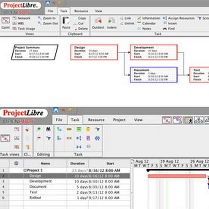The height and width of the screenshot is (209, 209).
Task: Click the binoculars Find icon in Editing group
Action: coord(48,129)
